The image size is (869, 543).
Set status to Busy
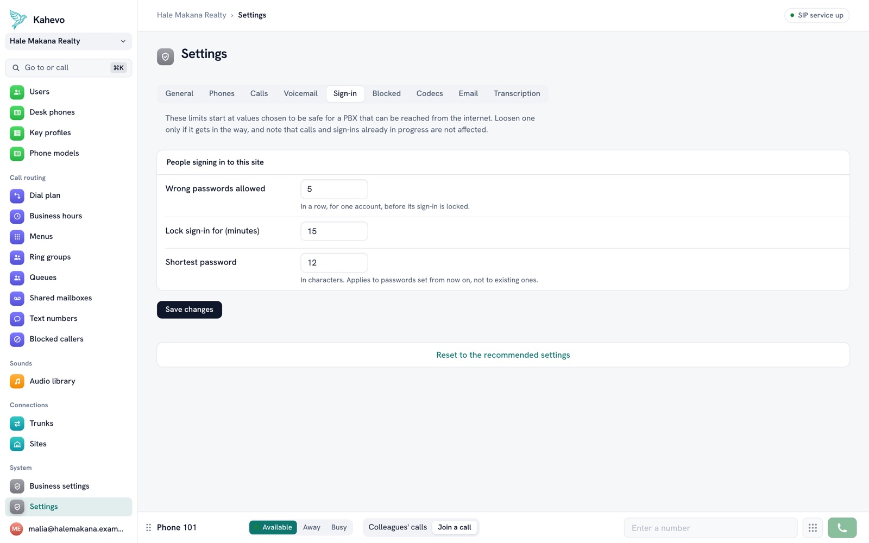click(x=339, y=527)
